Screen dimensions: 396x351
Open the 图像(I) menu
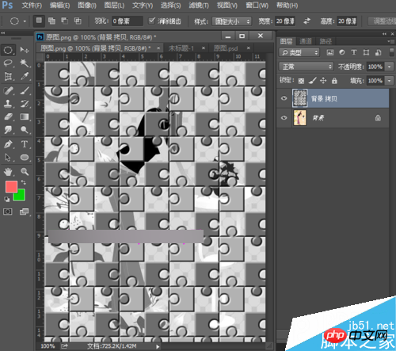coord(87,5)
